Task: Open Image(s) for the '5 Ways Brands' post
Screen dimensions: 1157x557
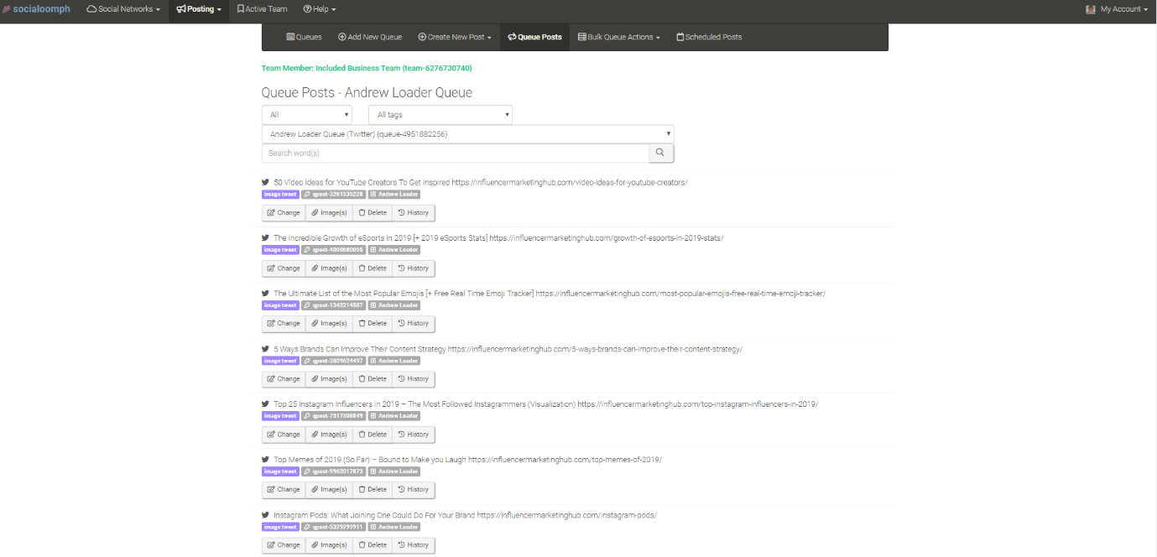Action: tap(329, 379)
